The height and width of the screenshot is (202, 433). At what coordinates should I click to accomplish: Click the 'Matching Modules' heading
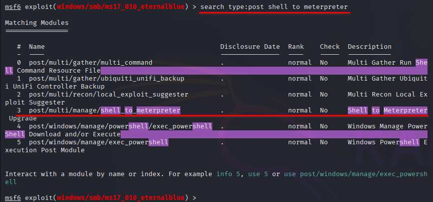click(37, 23)
